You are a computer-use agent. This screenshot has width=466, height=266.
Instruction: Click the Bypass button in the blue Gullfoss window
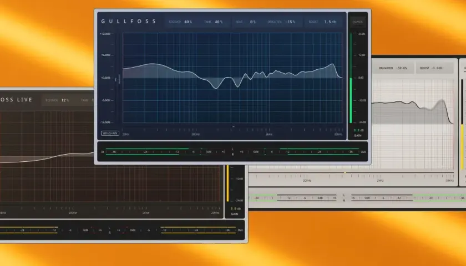[x=357, y=22]
